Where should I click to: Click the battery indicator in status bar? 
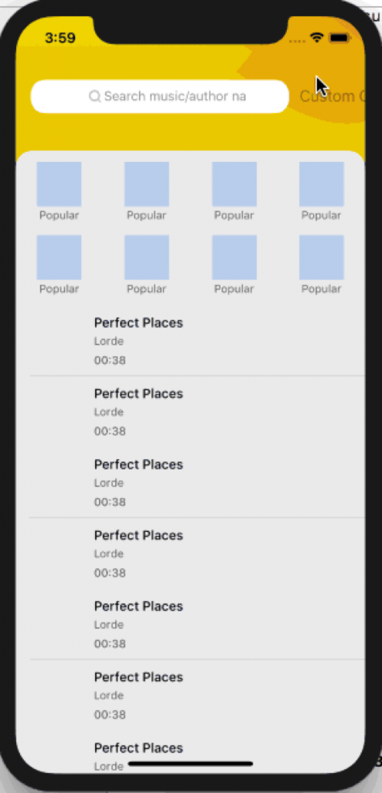(339, 37)
